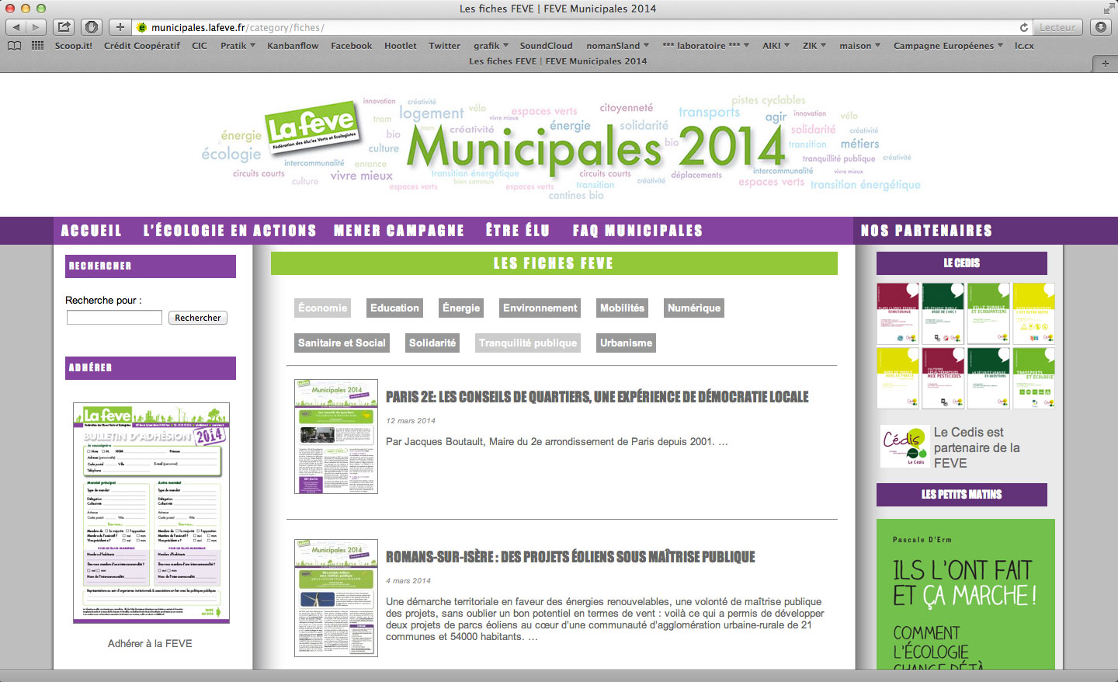1118x682 pixels.
Task: Open the FAQ MUNICIPALES menu
Action: [x=637, y=231]
